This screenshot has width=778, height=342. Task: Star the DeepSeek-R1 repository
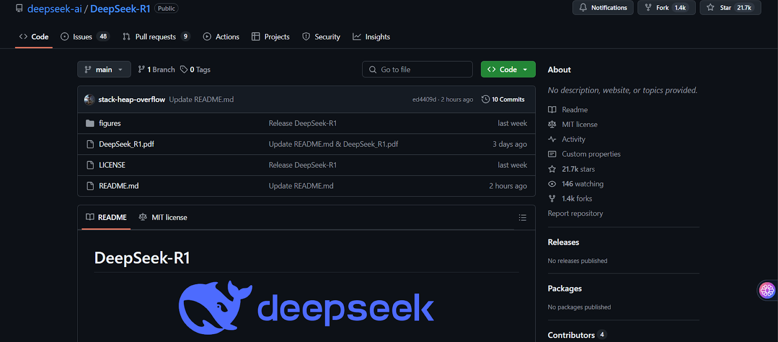pos(730,8)
